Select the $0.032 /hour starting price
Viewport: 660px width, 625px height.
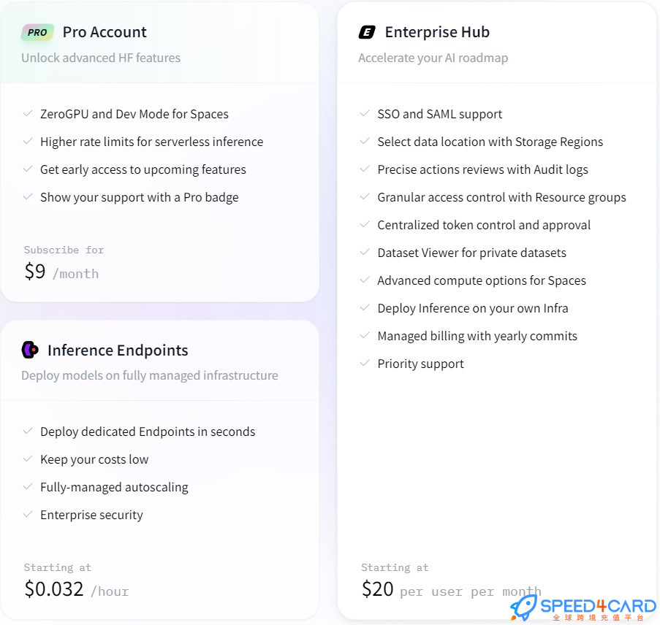pyautogui.click(x=77, y=590)
